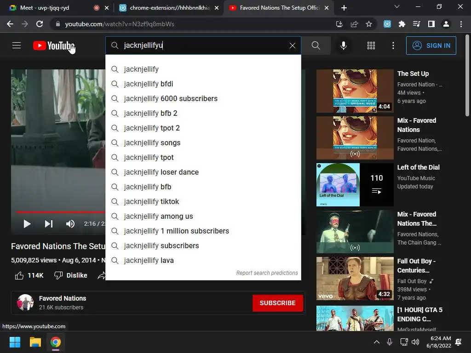Click the search magnifier button
Image resolution: width=471 pixels, height=353 pixels.
click(316, 46)
